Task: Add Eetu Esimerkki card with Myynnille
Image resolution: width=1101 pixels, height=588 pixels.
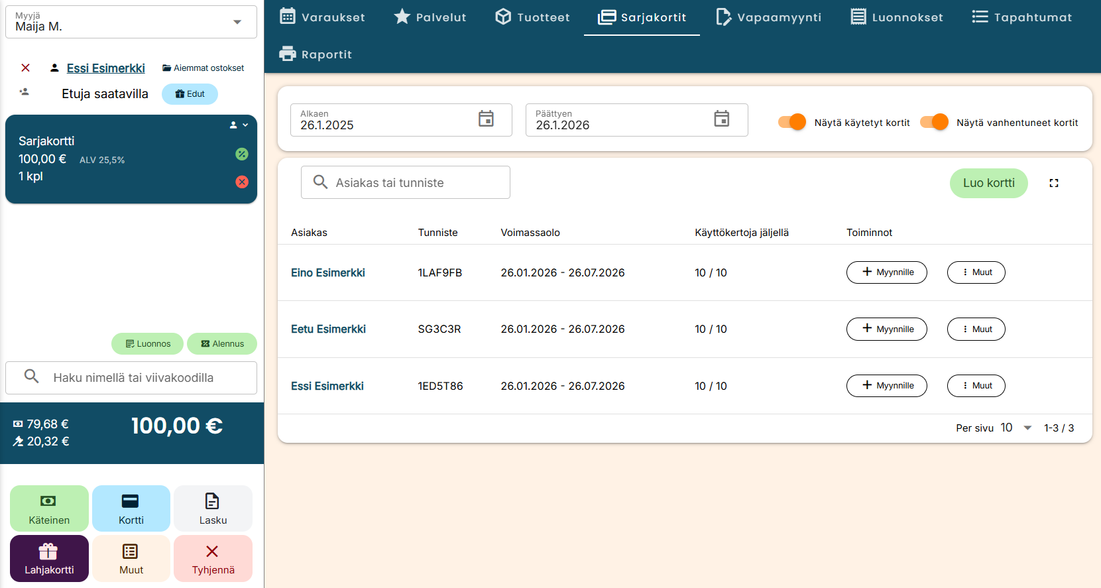Action: click(886, 329)
